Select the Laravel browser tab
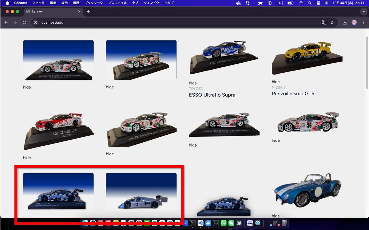The height and width of the screenshot is (230, 369). click(53, 11)
